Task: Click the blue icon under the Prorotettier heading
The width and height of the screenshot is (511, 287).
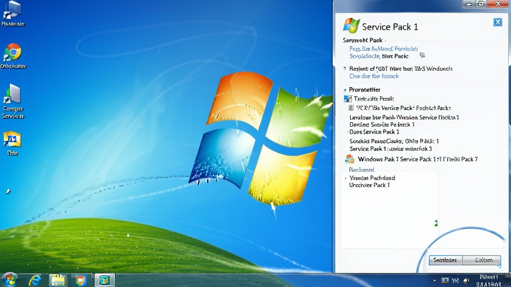Action: [348, 98]
